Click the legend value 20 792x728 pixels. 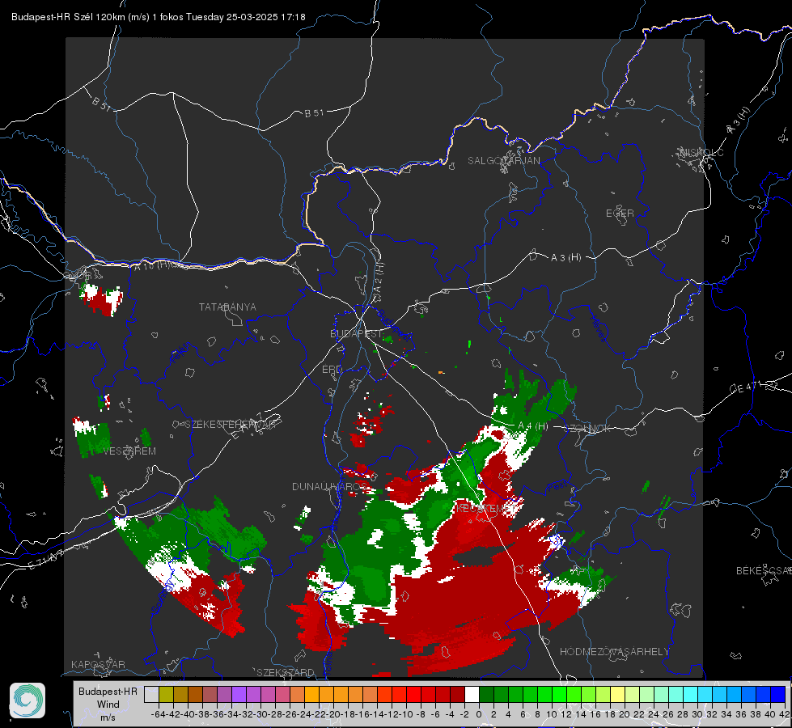[625, 714]
